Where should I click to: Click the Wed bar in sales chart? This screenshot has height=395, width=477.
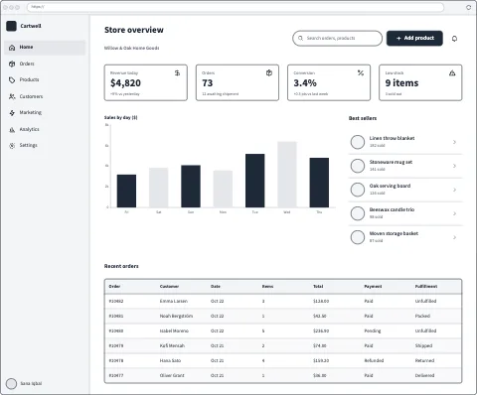pos(287,175)
